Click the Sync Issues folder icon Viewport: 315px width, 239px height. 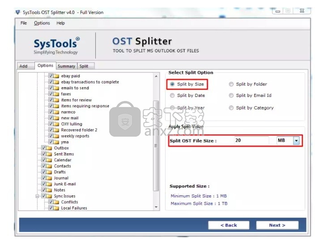click(x=49, y=196)
